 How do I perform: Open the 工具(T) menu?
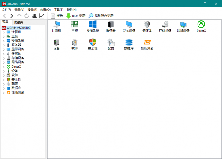59,10
